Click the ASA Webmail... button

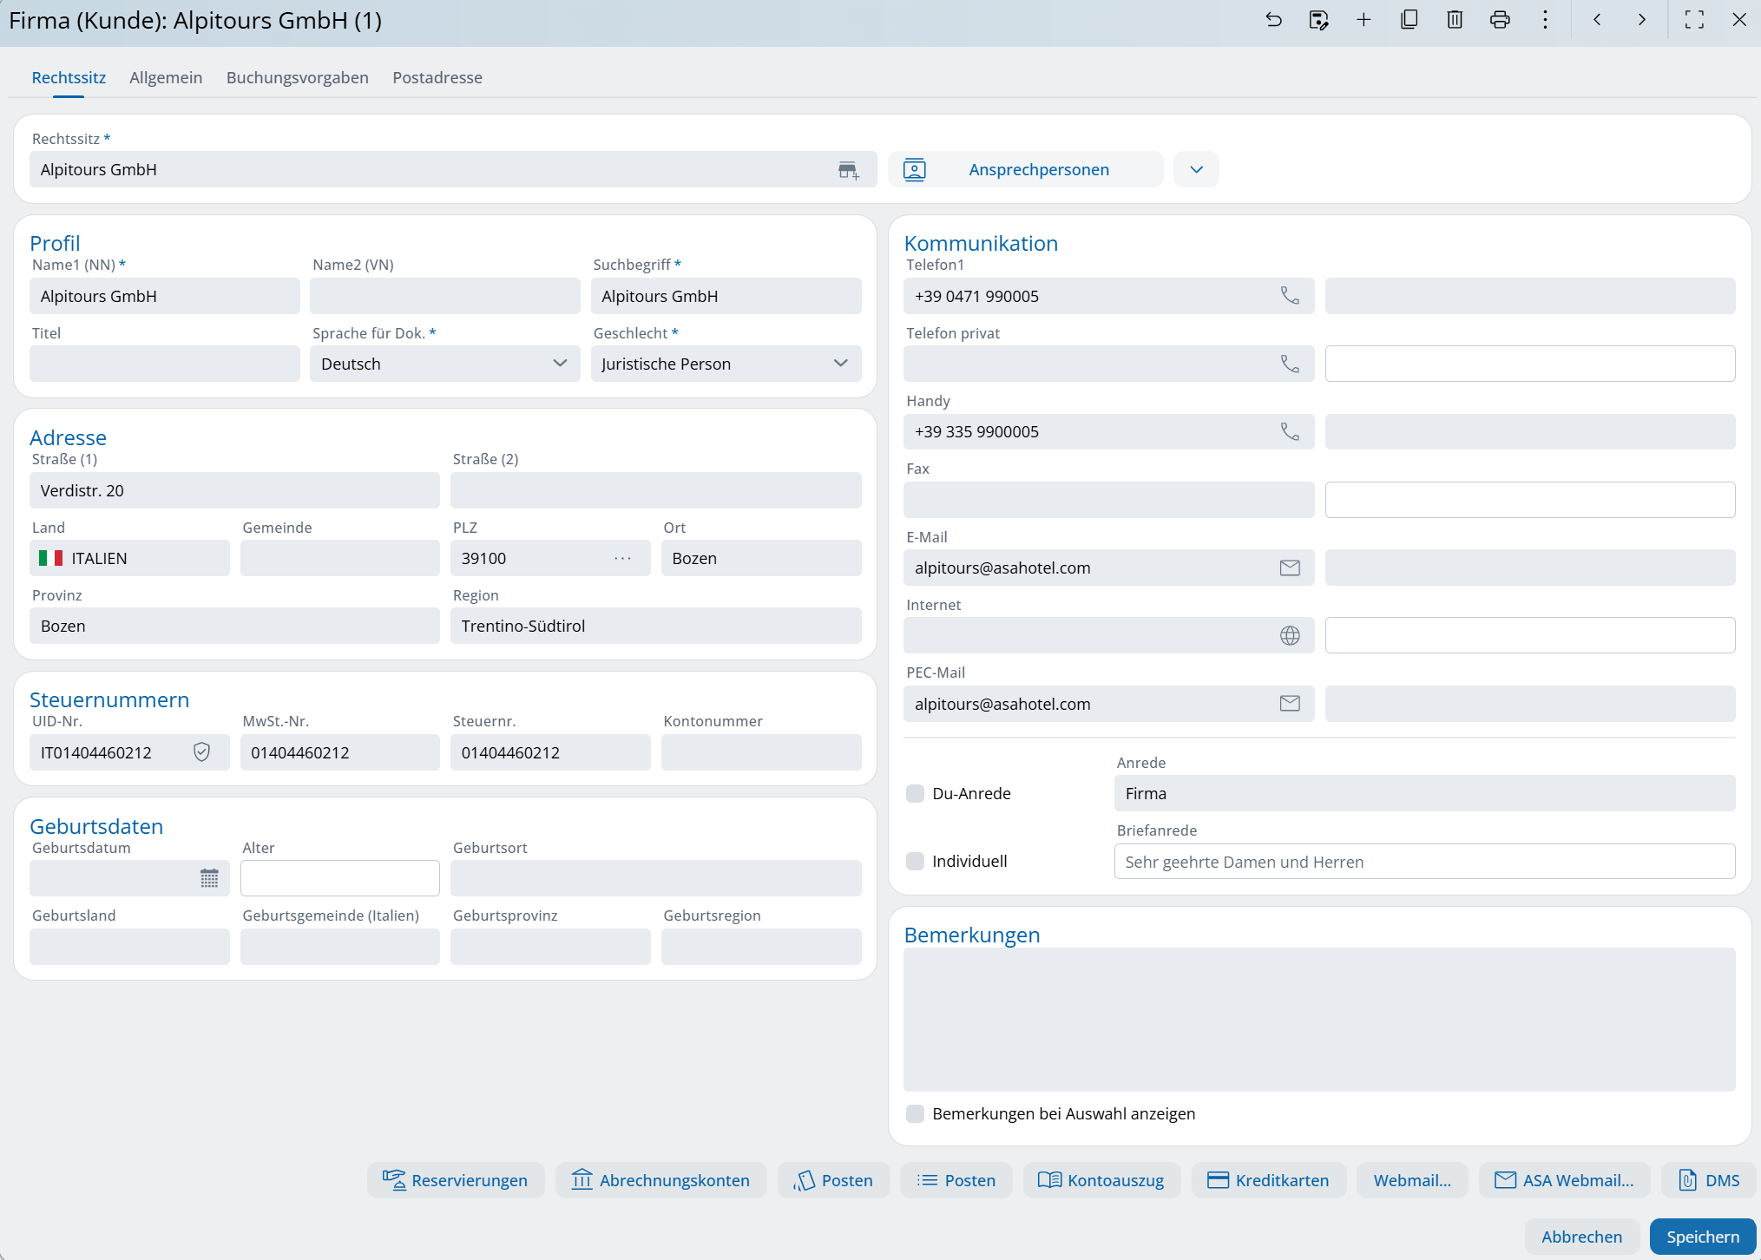1564,1180
